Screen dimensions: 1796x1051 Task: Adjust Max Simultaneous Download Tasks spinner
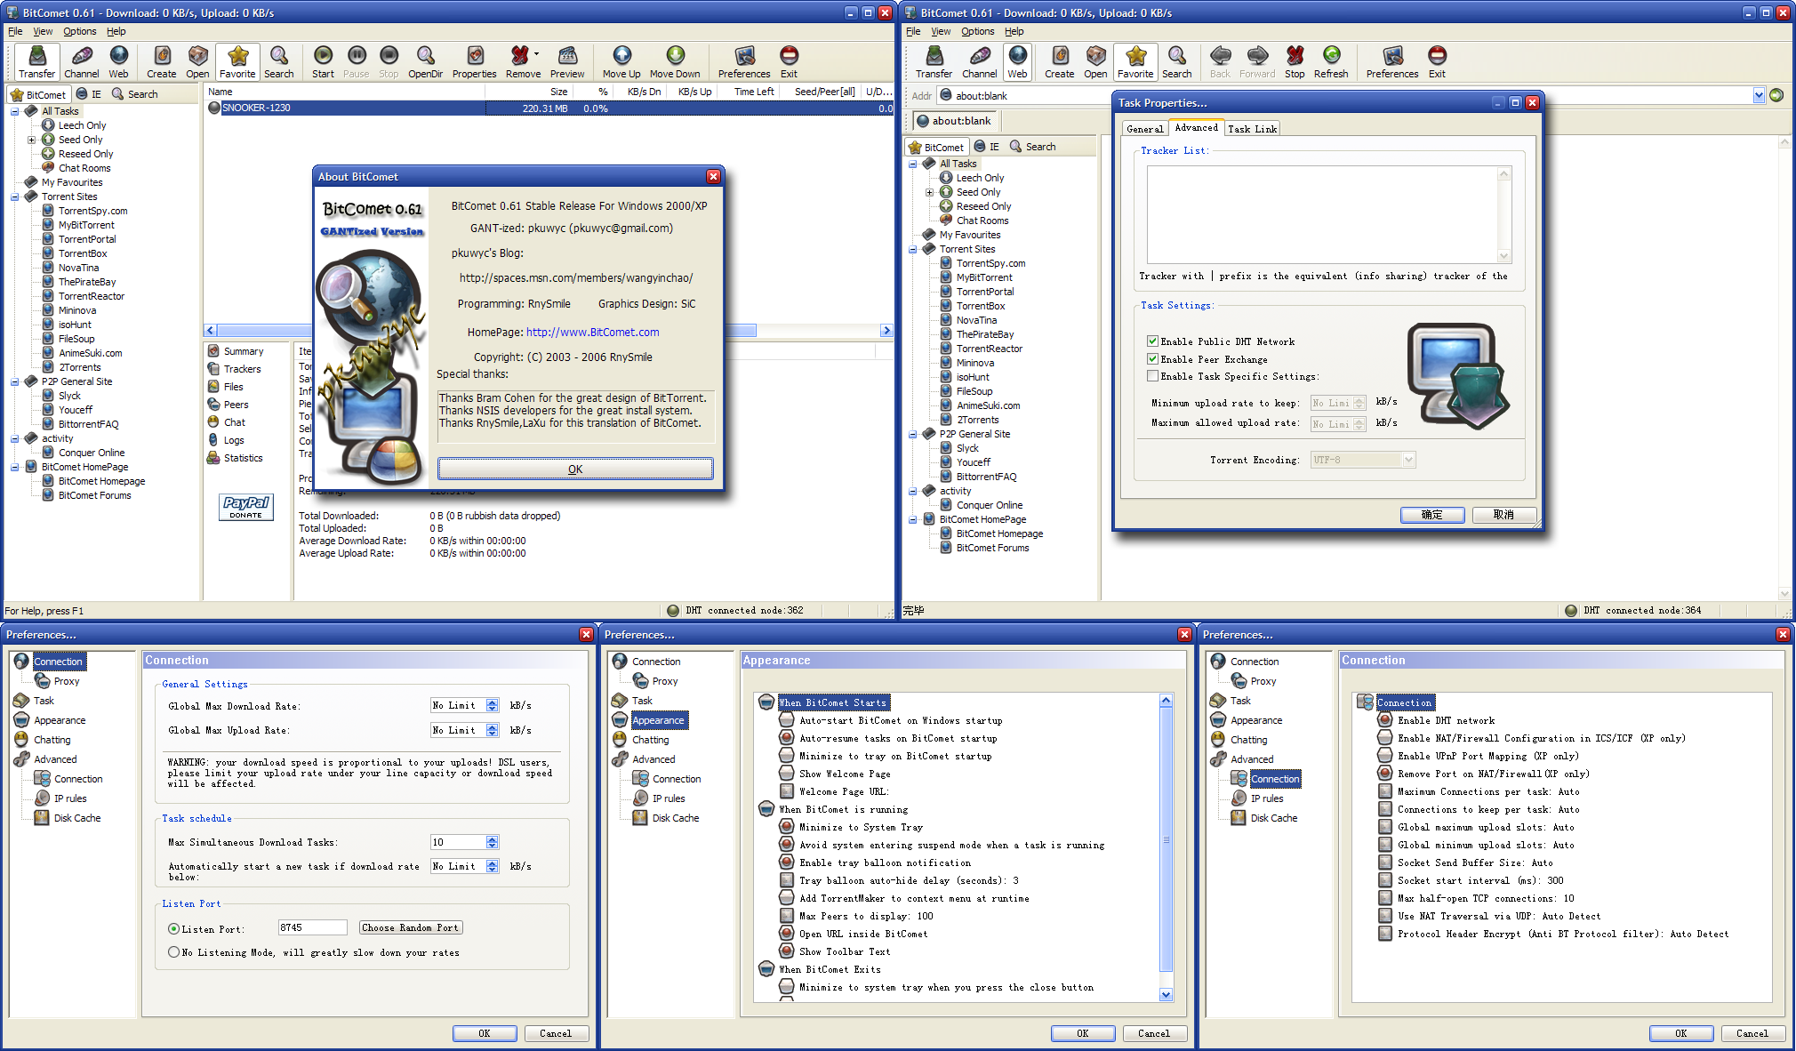tap(493, 842)
